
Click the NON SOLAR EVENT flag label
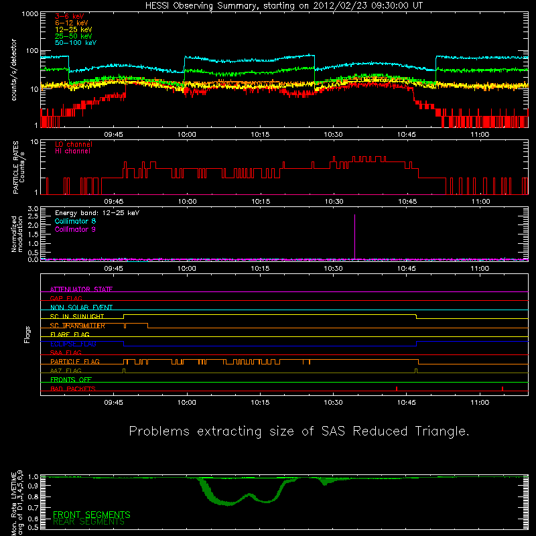tap(81, 308)
